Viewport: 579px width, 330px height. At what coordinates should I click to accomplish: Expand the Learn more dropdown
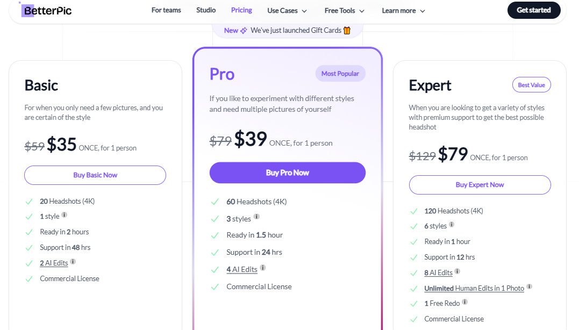pyautogui.click(x=403, y=10)
